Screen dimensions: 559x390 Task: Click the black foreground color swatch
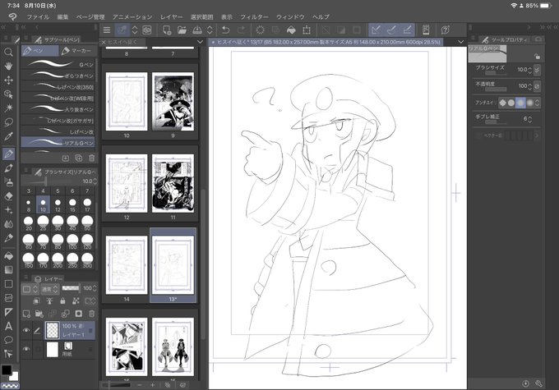click(x=6, y=369)
